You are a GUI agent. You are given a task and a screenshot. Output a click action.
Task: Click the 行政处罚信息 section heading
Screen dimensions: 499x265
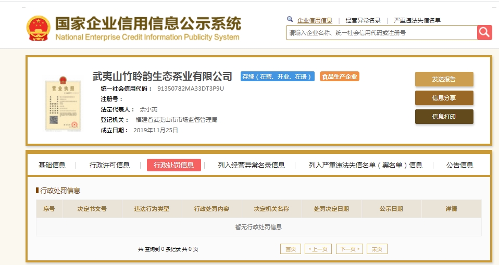coord(60,191)
